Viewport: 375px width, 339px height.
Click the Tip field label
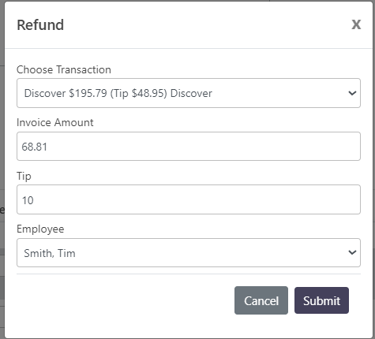(24, 176)
